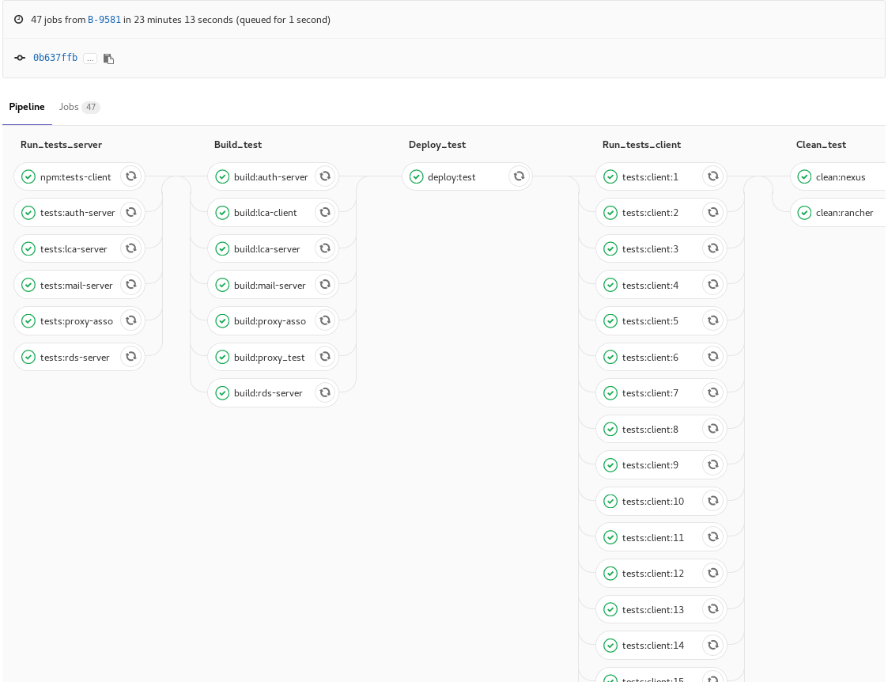The image size is (888, 682).
Task: Open the tests:client:7 job
Action: 649,393
